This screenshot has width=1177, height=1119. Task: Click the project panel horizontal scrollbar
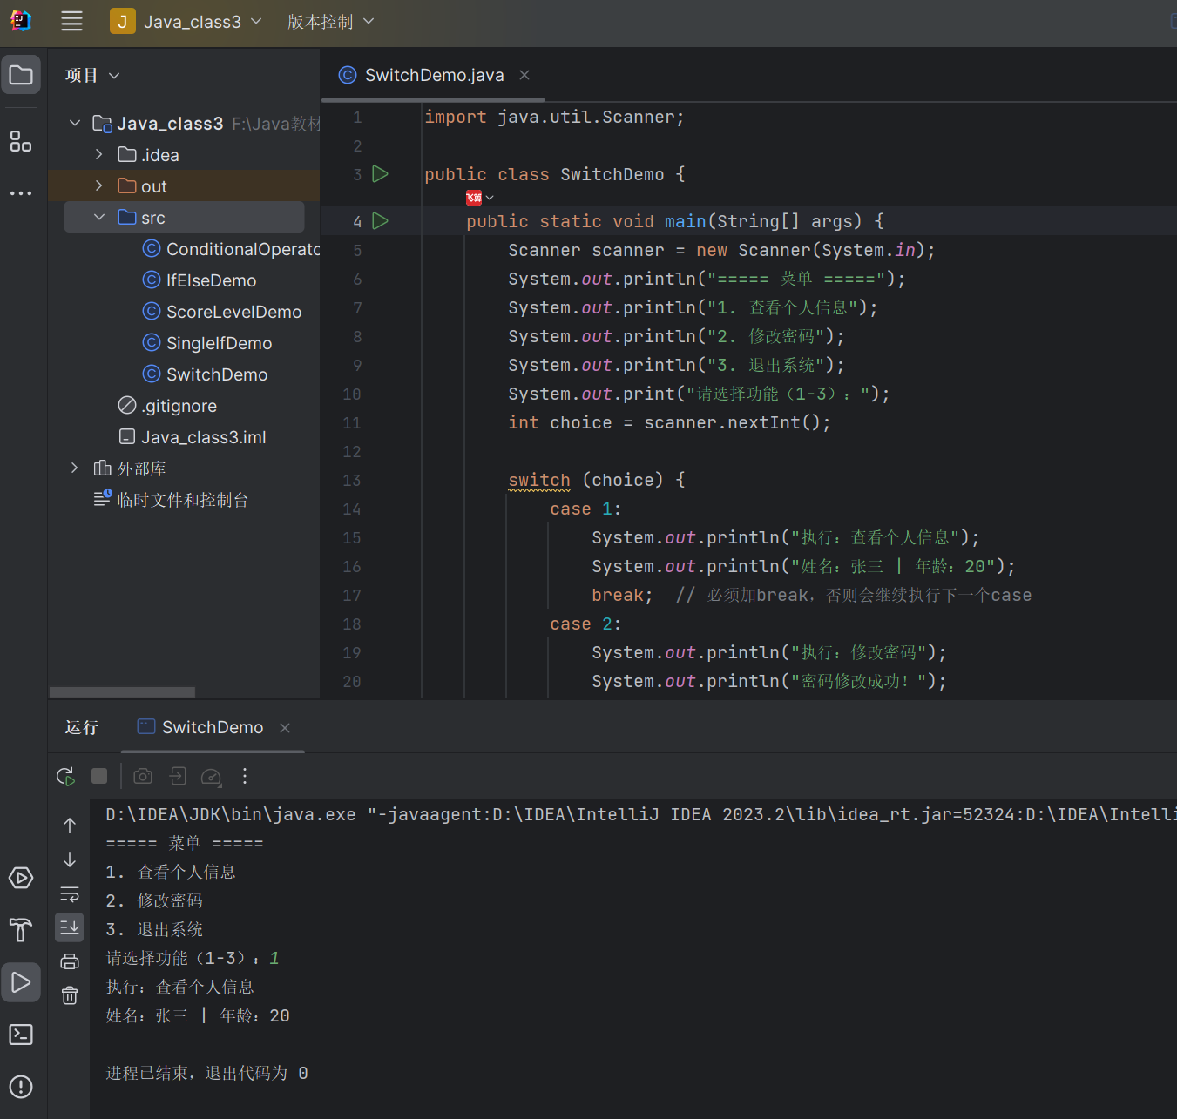pyautogui.click(x=122, y=692)
